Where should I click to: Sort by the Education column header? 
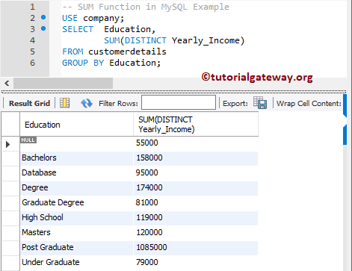[x=76, y=125]
